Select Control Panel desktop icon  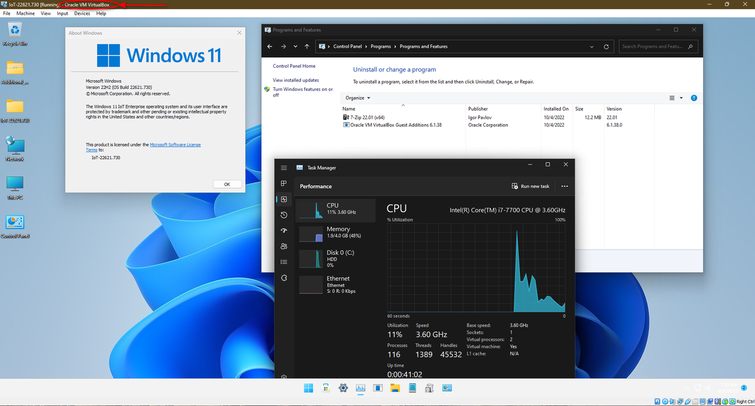point(15,226)
